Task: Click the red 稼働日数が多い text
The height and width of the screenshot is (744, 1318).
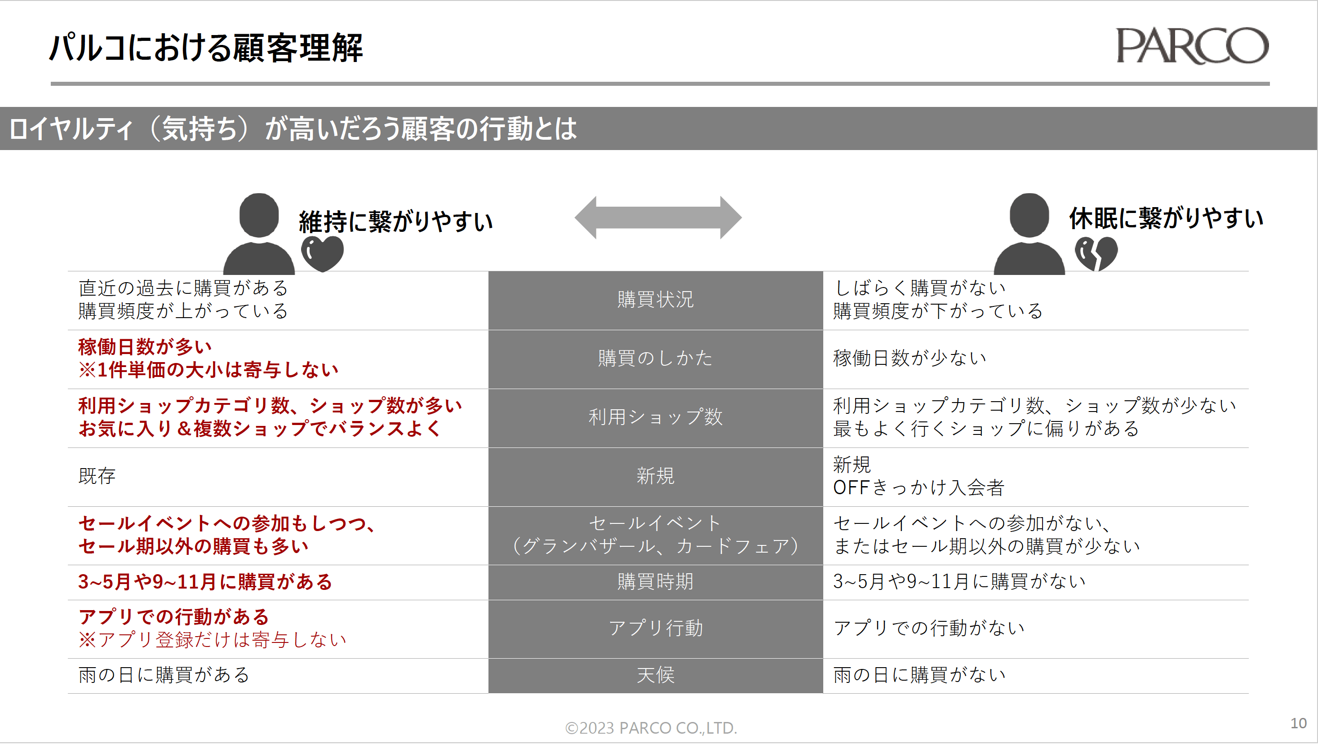Action: pos(145,347)
